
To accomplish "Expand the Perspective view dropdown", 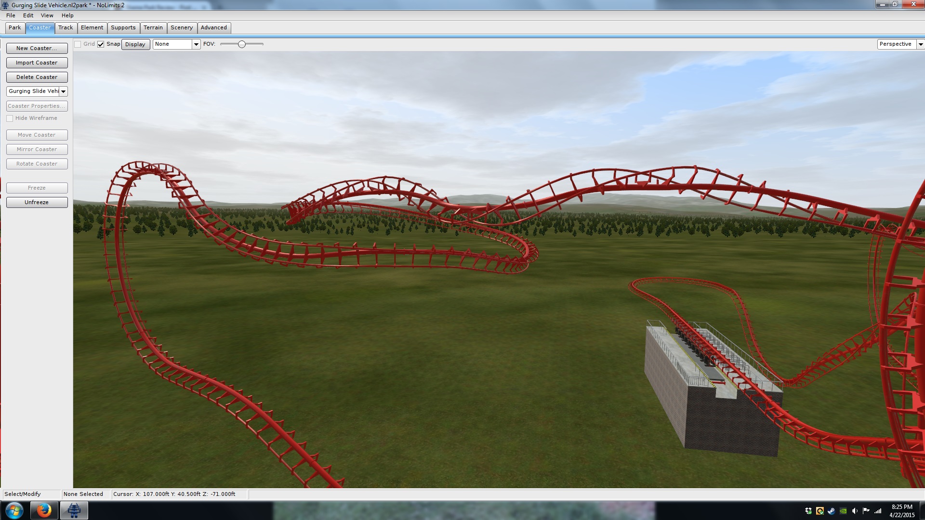I will coord(920,44).
